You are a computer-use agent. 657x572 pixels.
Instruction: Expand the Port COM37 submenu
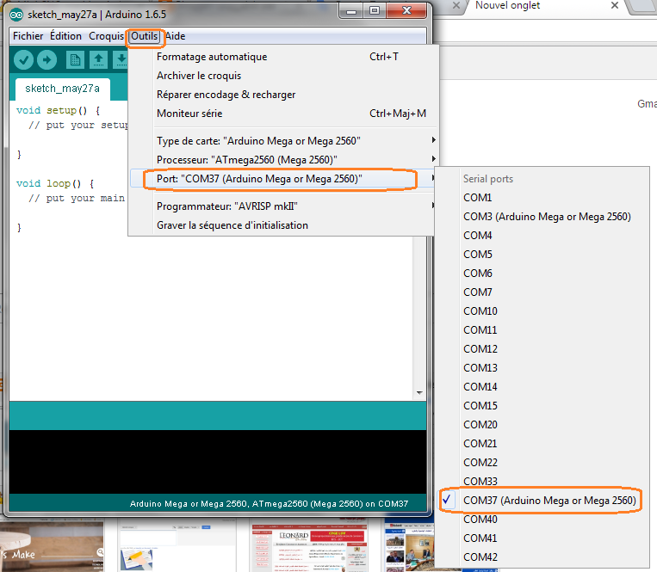pos(283,179)
